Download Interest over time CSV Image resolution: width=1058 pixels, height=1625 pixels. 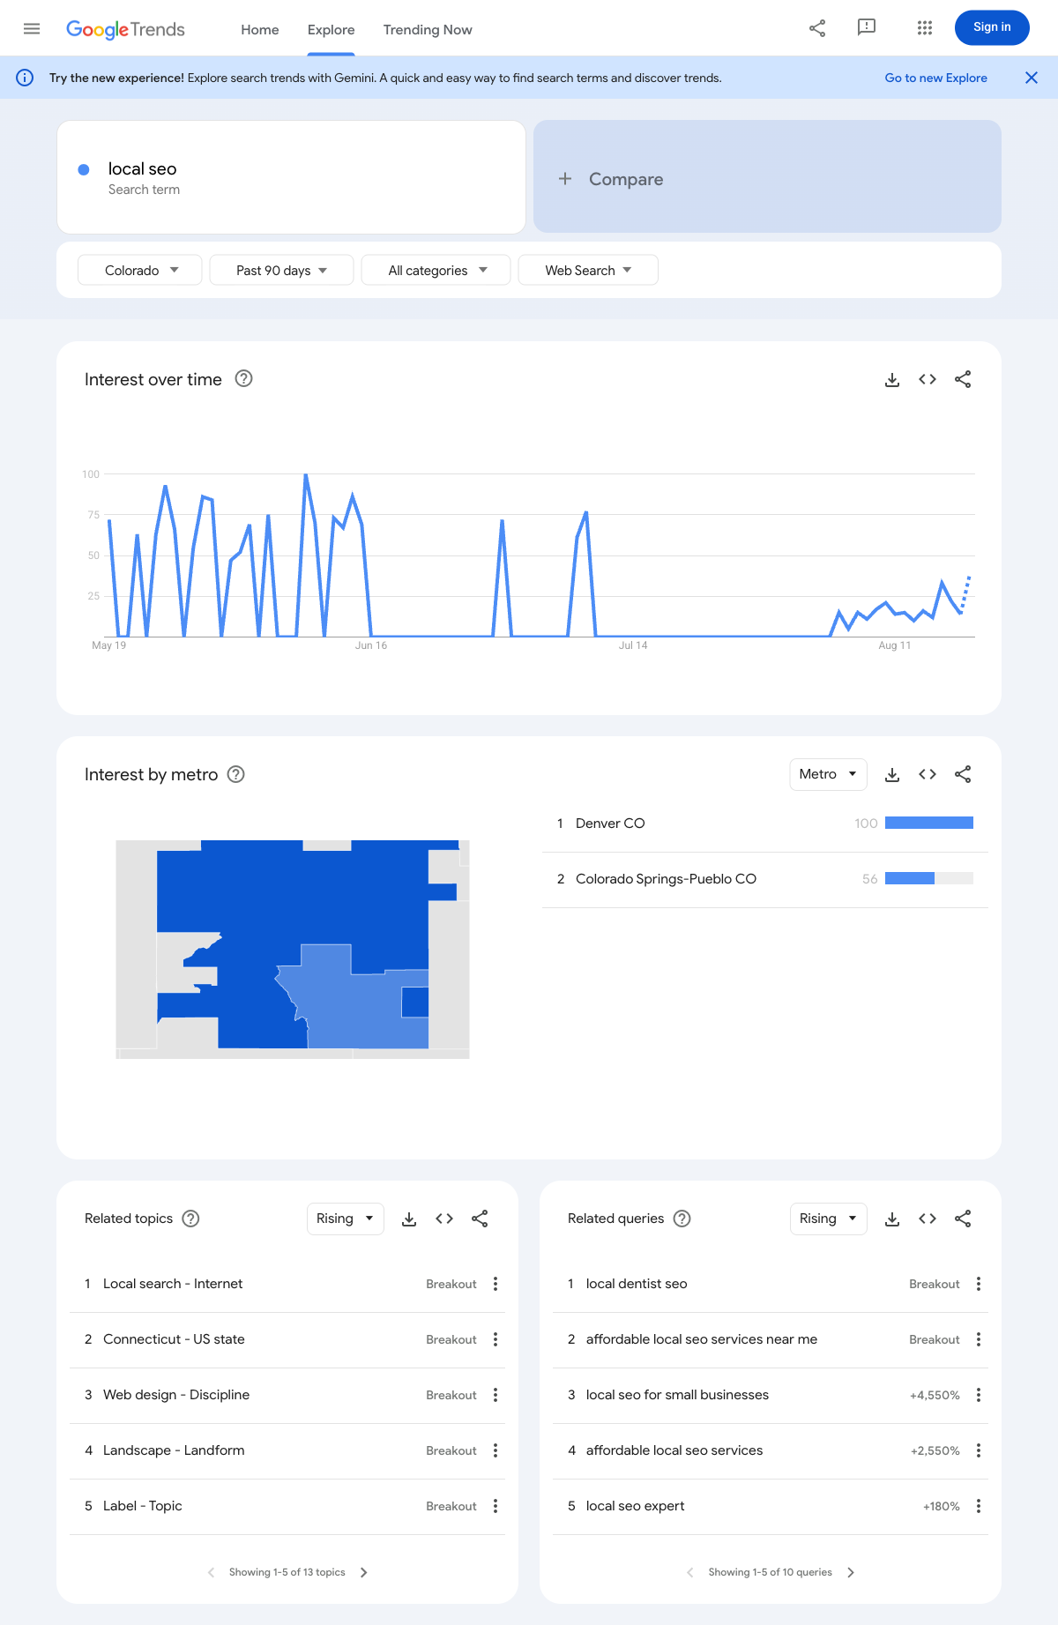[892, 379]
